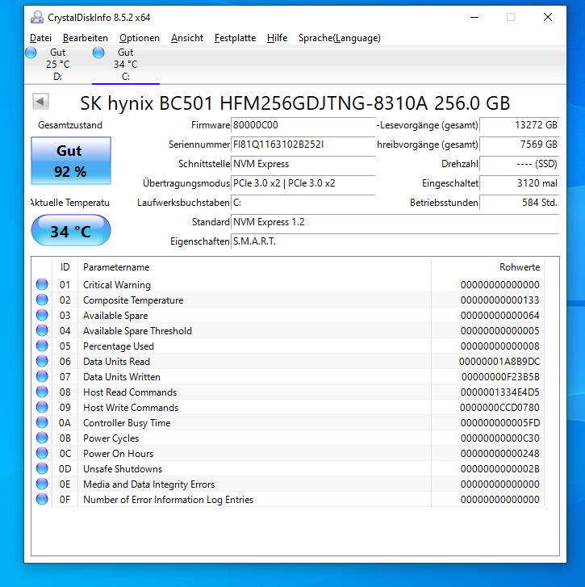Click the Übertragungsmodus PCIe 3.0 x2 field
Image resolution: width=585 pixels, height=587 pixels.
[303, 183]
